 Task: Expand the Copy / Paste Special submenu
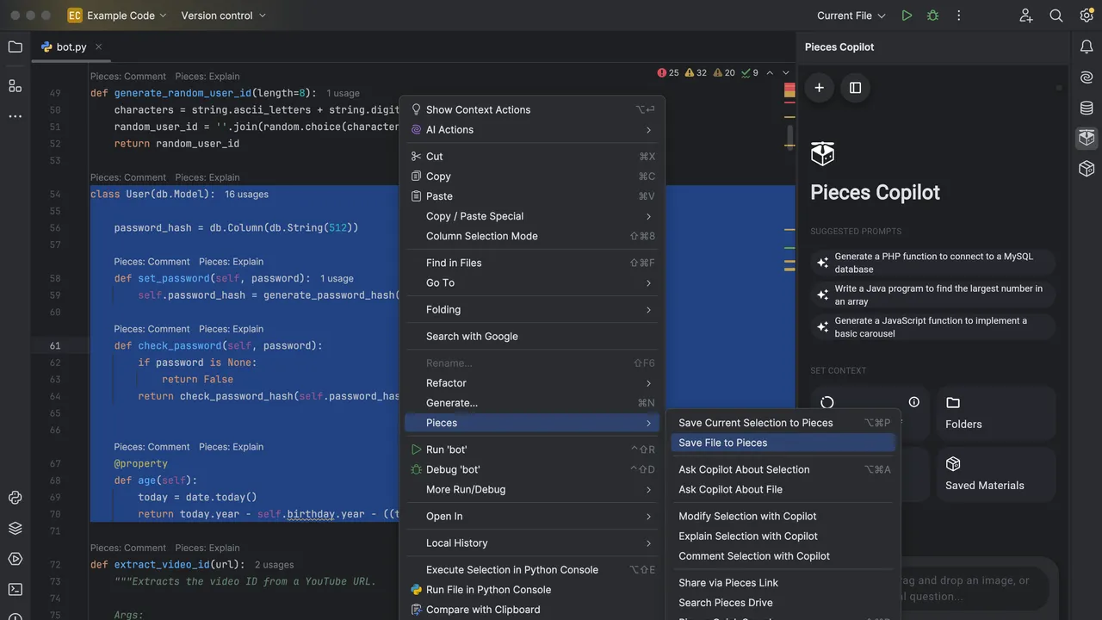click(533, 216)
